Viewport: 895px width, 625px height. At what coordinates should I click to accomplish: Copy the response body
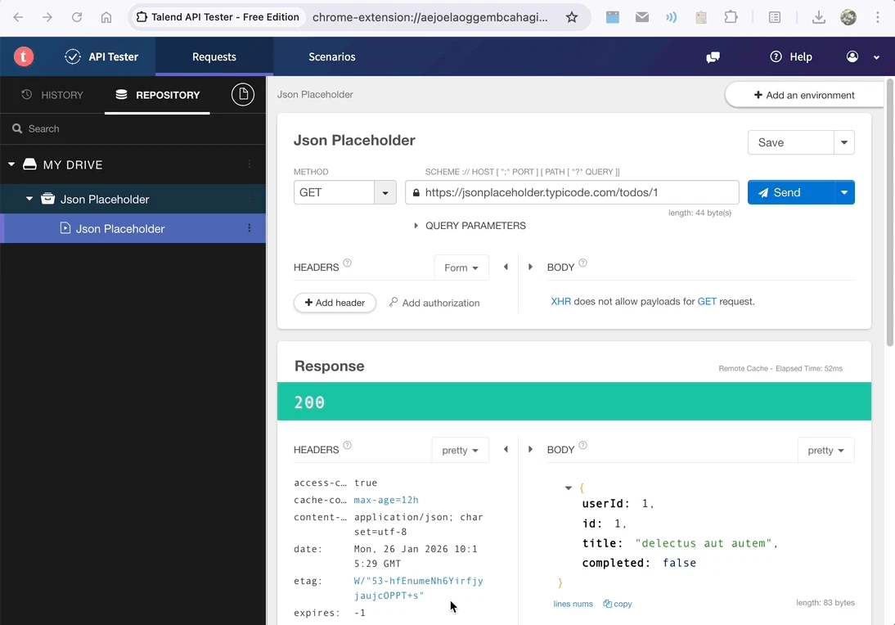point(618,604)
